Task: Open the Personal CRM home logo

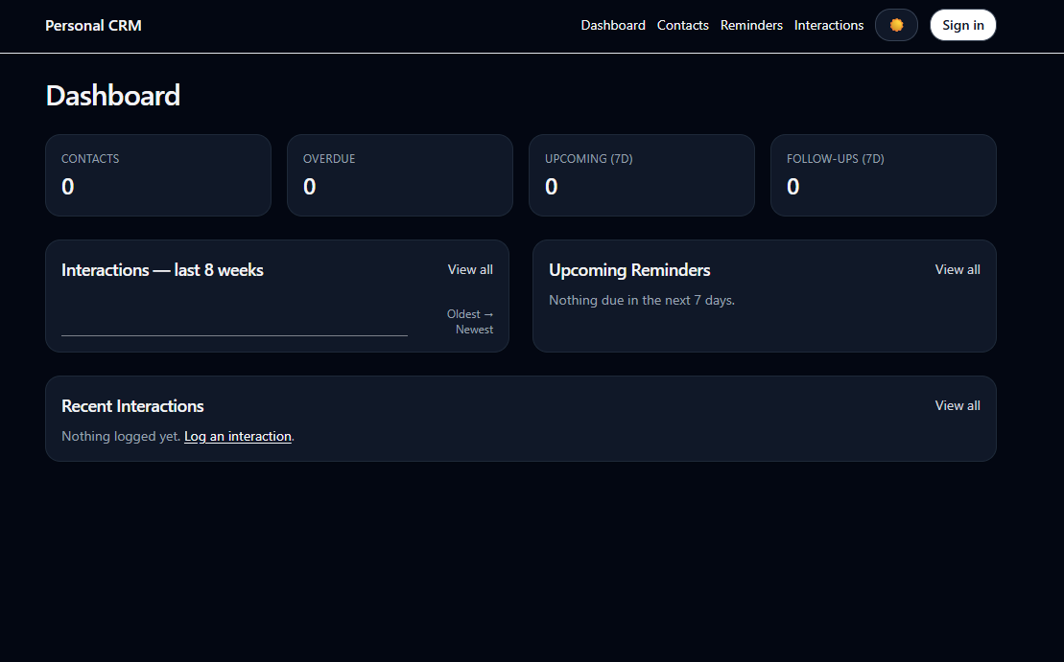Action: (93, 26)
